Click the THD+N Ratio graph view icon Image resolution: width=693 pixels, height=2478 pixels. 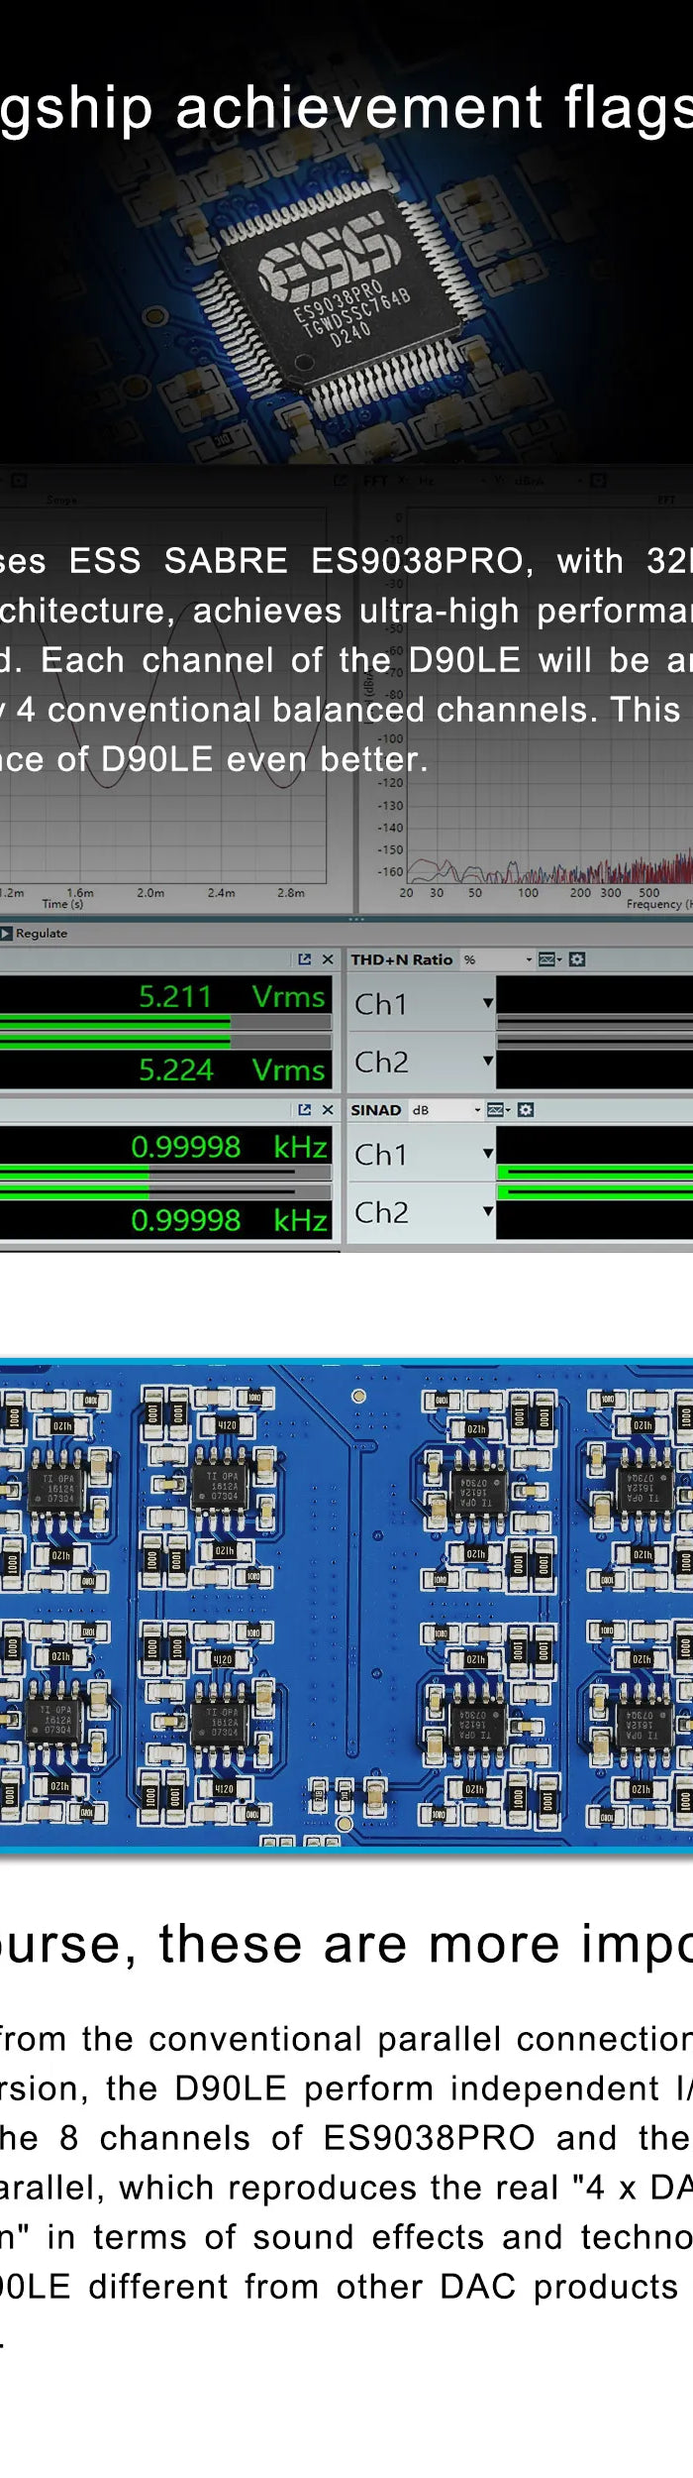(x=548, y=959)
